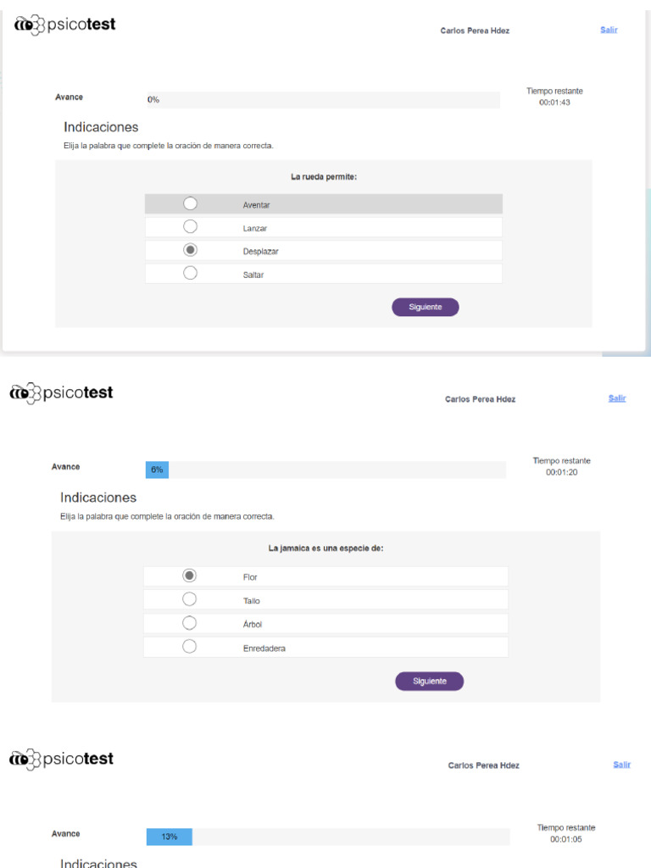Viewport: 651px width, 868px height.
Task: Pick the "Desplazar" radio option
Action: (191, 250)
